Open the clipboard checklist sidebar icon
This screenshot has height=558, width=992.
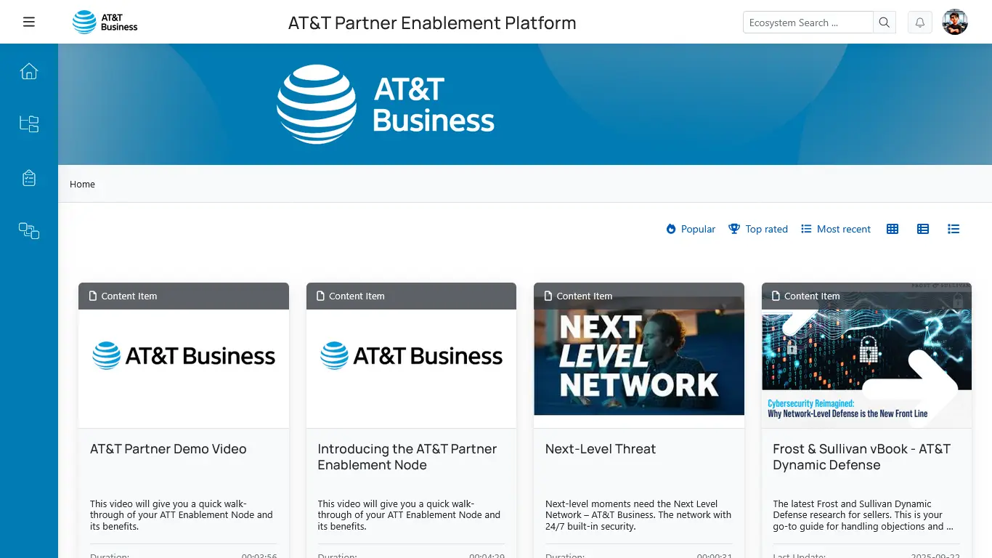(29, 177)
